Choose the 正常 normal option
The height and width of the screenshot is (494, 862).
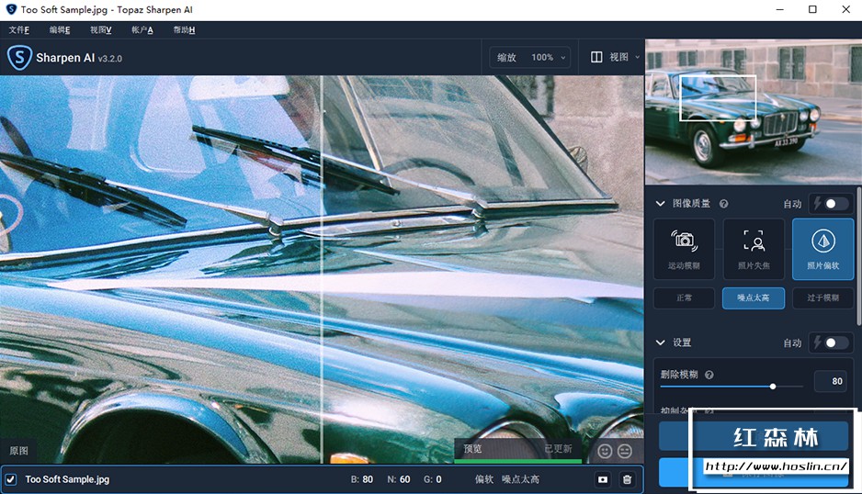click(684, 298)
